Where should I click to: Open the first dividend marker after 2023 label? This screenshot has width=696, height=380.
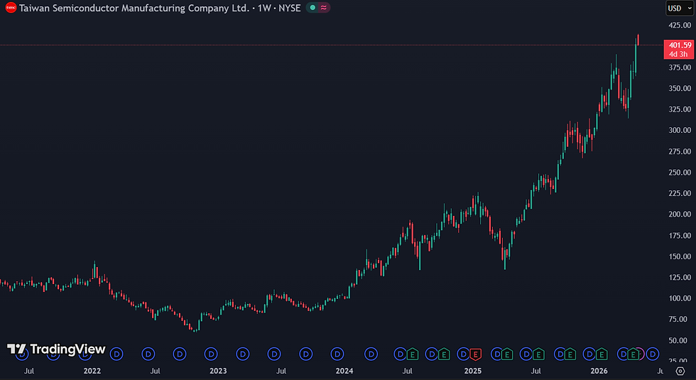(x=243, y=354)
